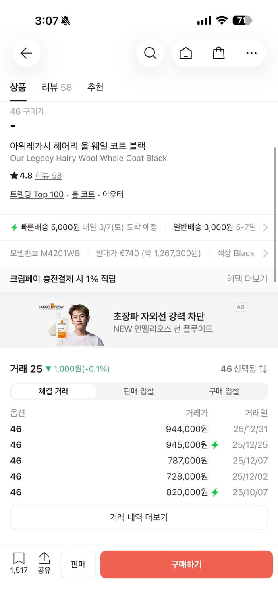
Task: Tap the back arrow to return
Action: click(x=26, y=53)
